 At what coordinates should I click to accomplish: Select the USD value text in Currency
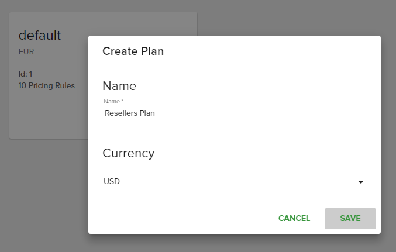tap(112, 181)
